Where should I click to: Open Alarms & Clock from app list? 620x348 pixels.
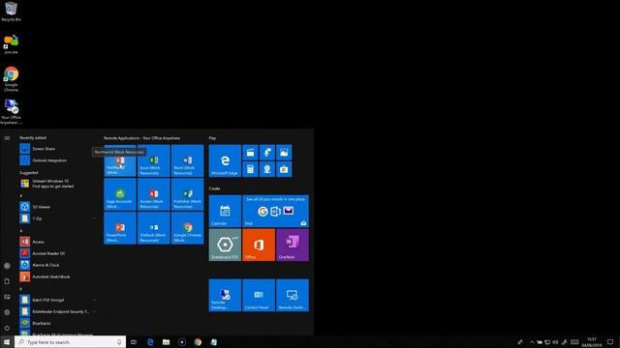coord(58,265)
